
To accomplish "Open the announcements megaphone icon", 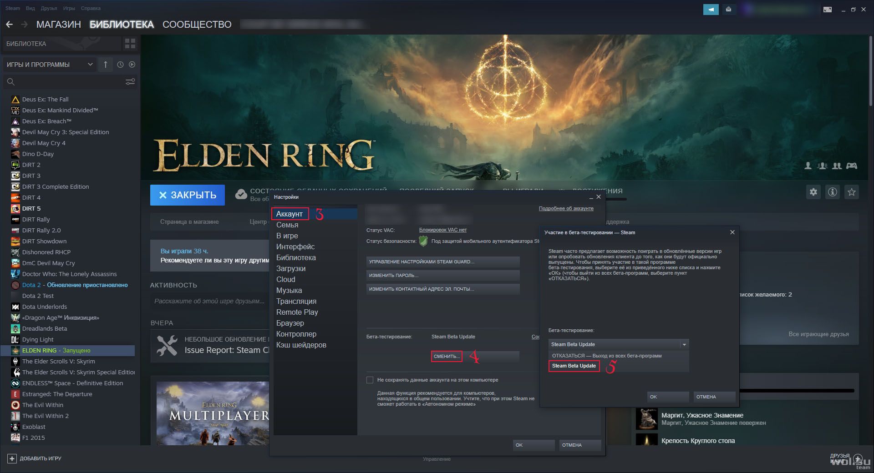I will pos(711,9).
